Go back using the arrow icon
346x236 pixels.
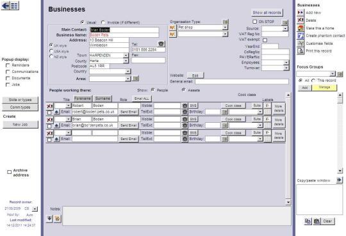pyautogui.click(x=5, y=6)
